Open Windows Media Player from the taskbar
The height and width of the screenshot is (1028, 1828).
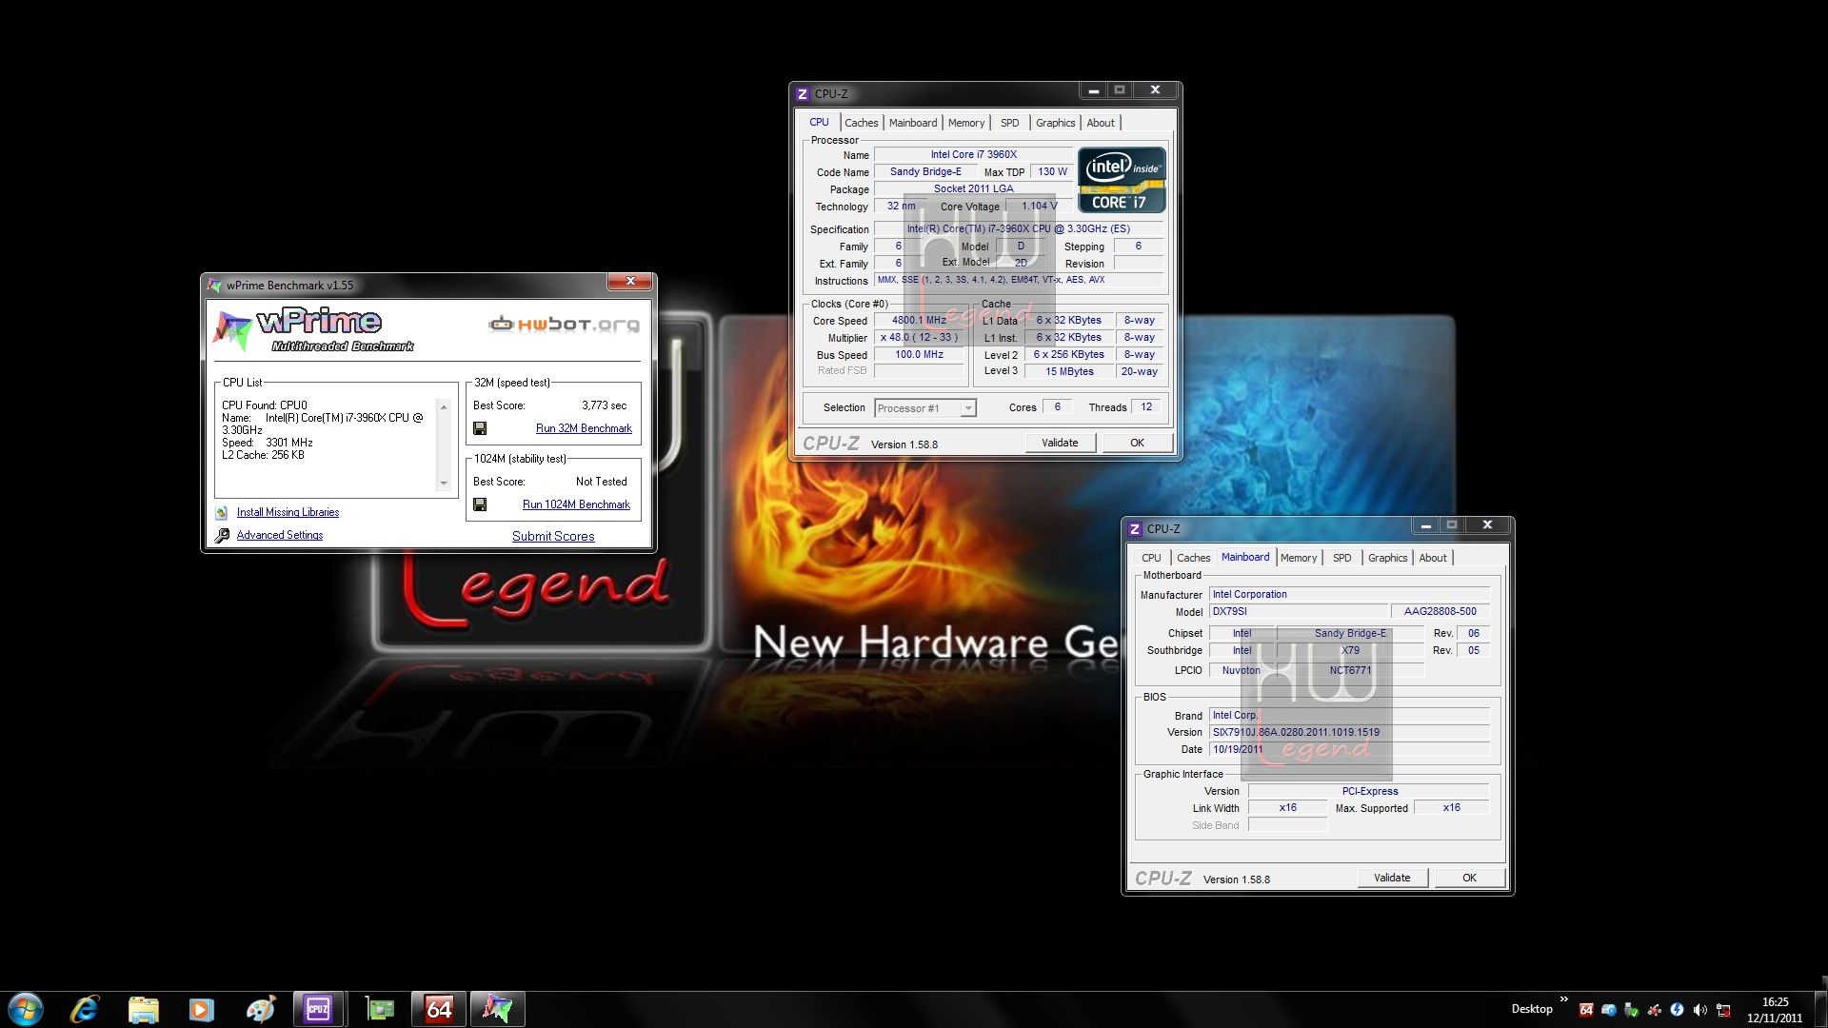[x=201, y=1009]
